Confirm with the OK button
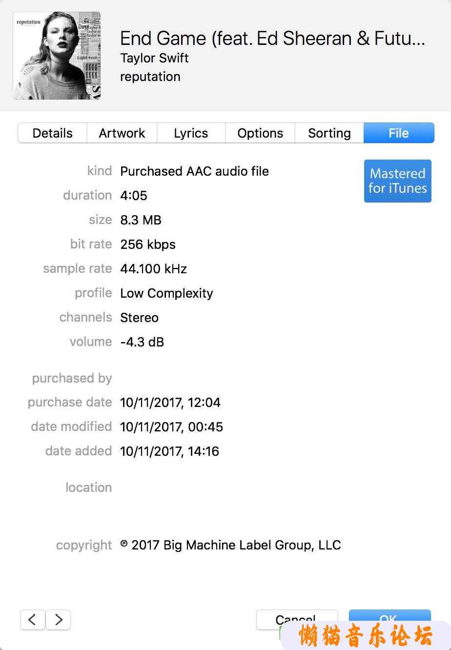This screenshot has height=650, width=451. coord(389,620)
